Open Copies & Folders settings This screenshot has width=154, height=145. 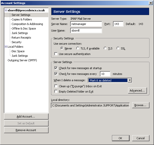coord(22,19)
